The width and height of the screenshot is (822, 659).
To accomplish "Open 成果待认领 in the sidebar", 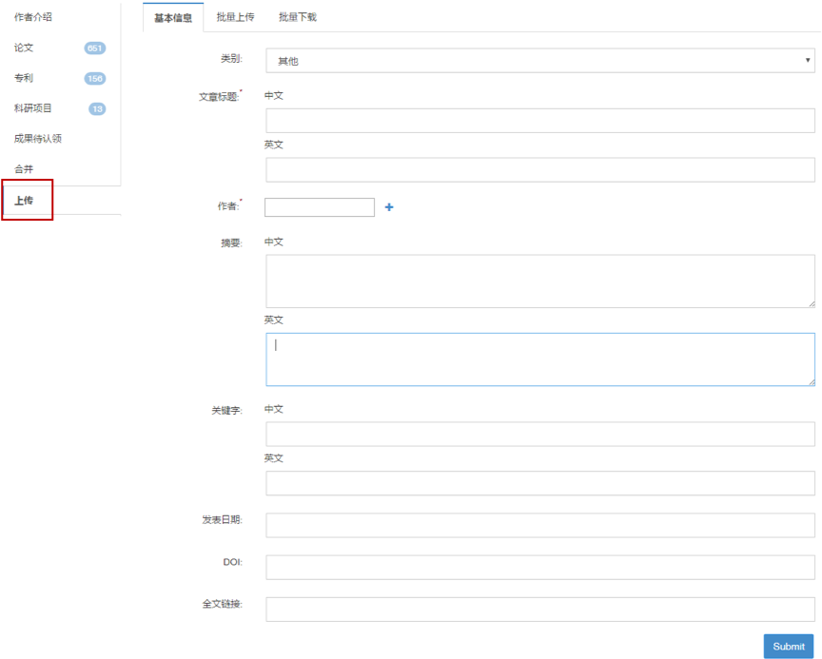I will coord(38,139).
